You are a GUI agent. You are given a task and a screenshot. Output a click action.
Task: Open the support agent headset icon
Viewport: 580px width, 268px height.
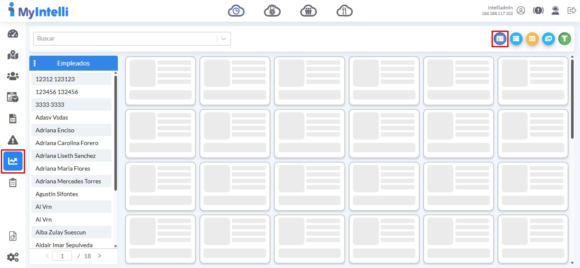pyautogui.click(x=555, y=11)
